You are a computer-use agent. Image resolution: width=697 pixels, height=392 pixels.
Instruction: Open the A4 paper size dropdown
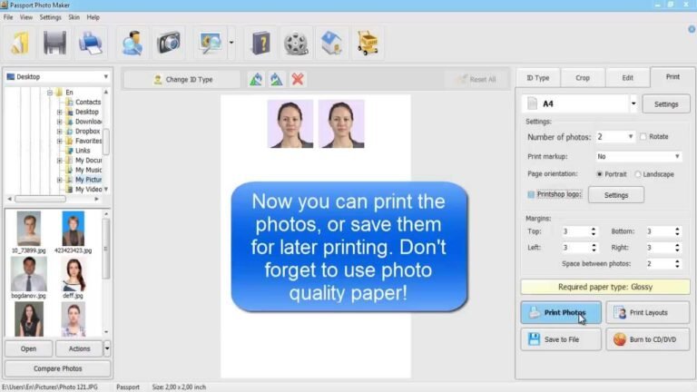[x=633, y=103]
